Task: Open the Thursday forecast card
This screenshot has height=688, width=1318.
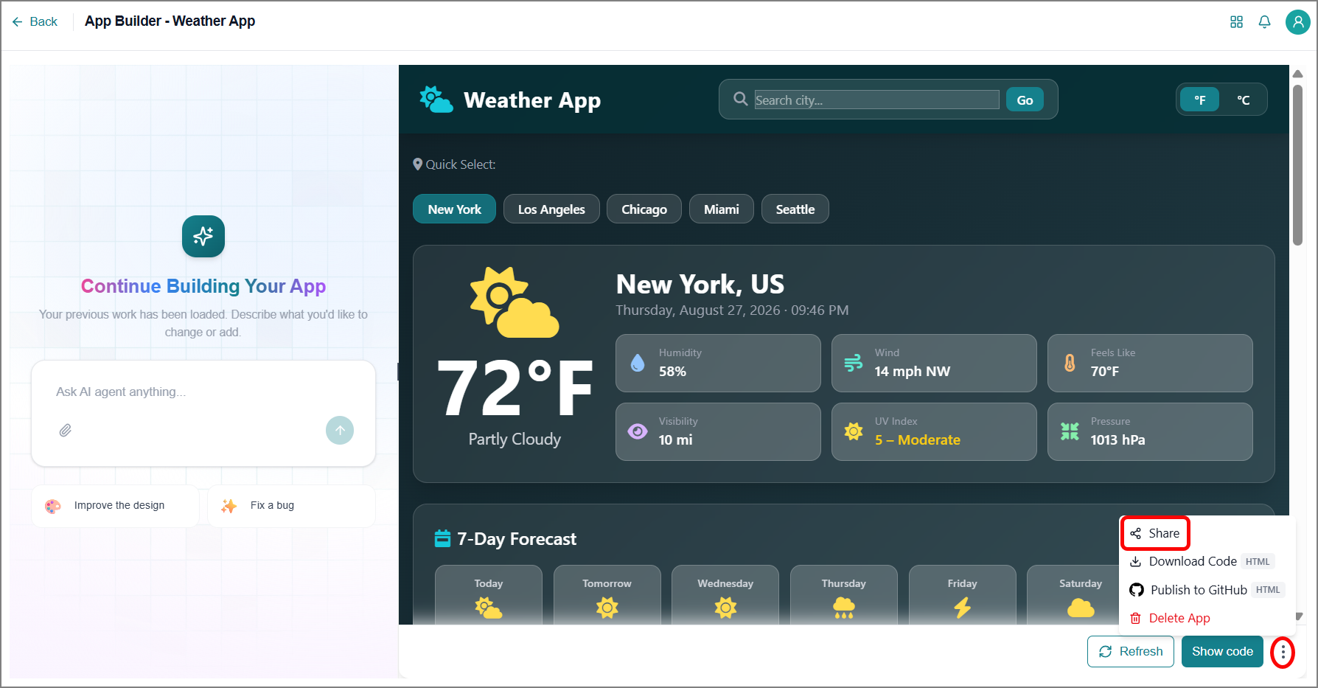Action: 844,596
